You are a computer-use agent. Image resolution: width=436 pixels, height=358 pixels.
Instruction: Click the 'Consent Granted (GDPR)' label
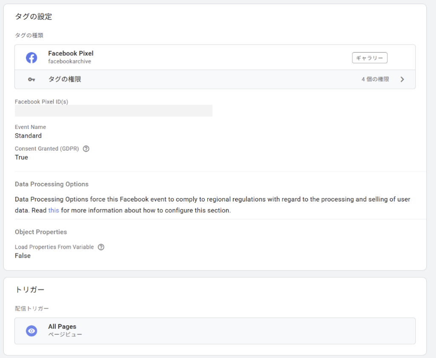[47, 149]
